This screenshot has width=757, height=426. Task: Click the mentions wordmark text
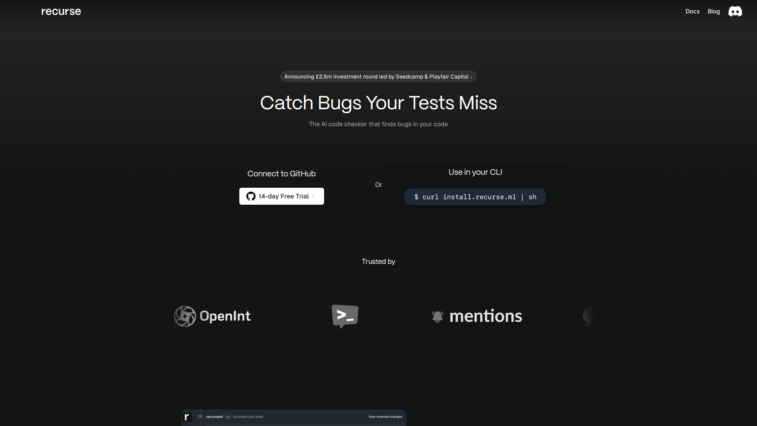[486, 316]
